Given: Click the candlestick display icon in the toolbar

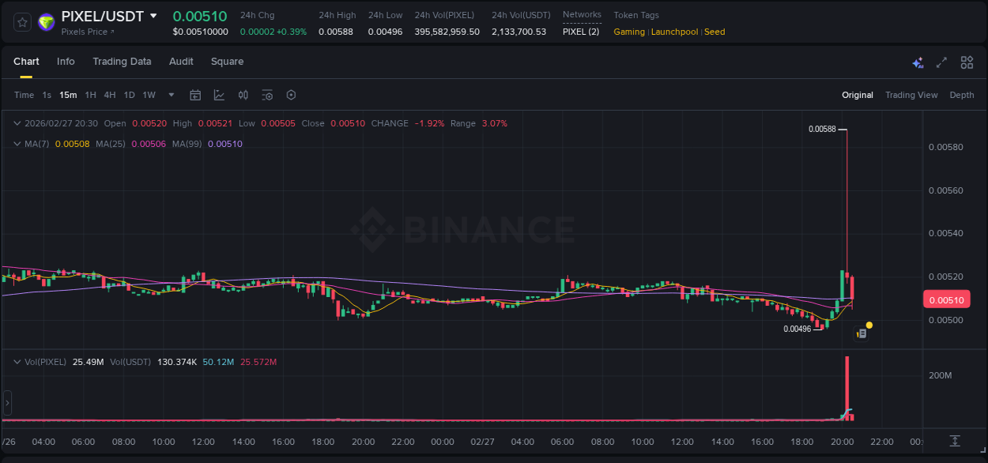Looking at the screenshot, I should pyautogui.click(x=243, y=95).
